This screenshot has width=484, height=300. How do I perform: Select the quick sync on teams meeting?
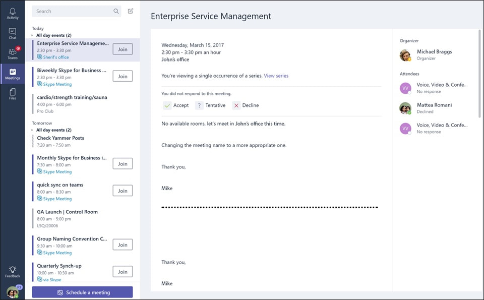point(72,192)
